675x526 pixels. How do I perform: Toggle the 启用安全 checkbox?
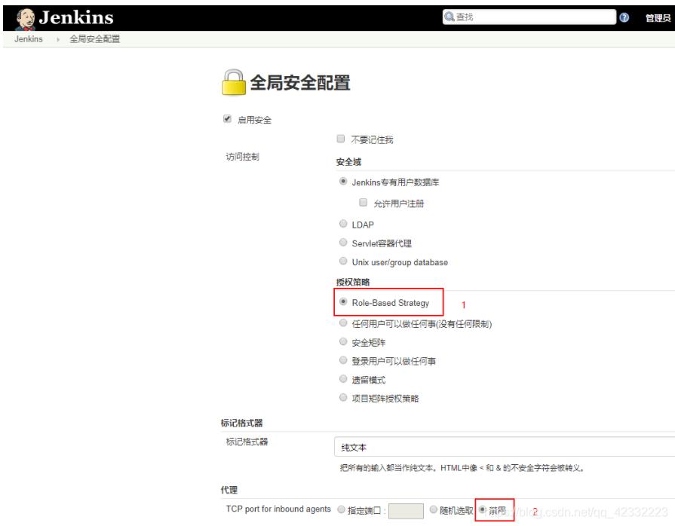pos(227,119)
